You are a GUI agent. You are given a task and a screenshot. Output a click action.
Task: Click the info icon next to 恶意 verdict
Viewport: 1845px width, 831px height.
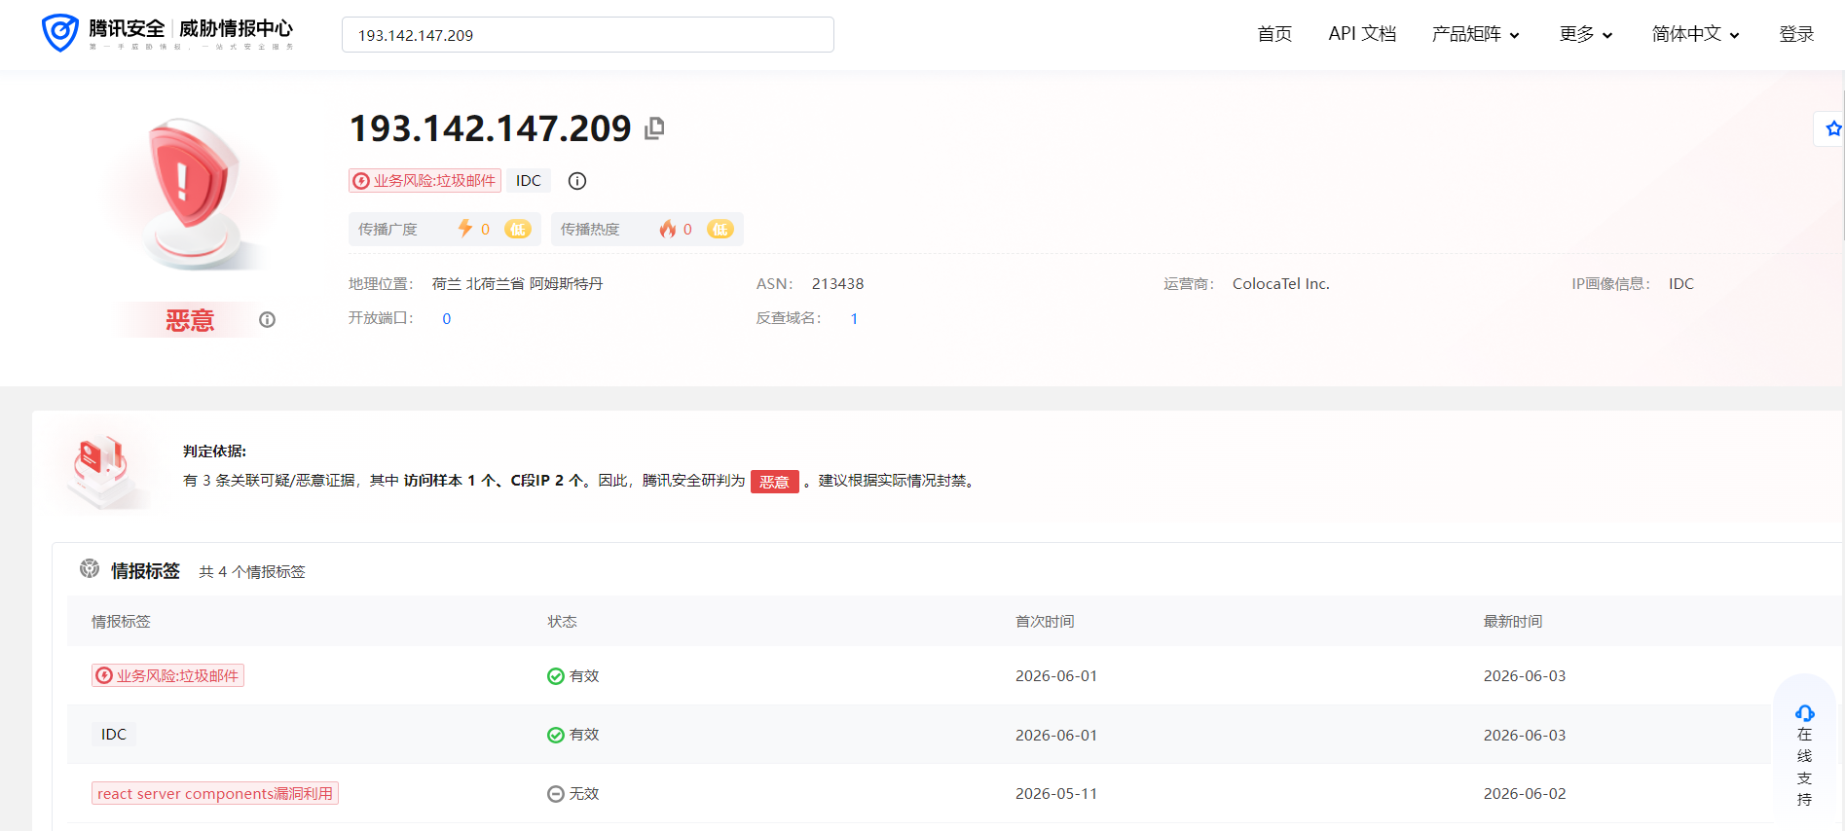tap(267, 320)
